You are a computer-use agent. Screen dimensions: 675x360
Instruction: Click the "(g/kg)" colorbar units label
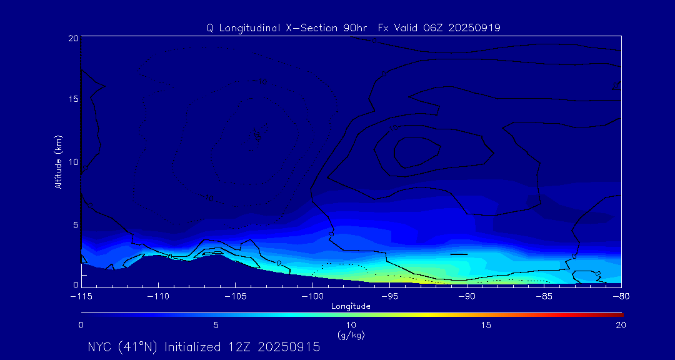(351, 336)
